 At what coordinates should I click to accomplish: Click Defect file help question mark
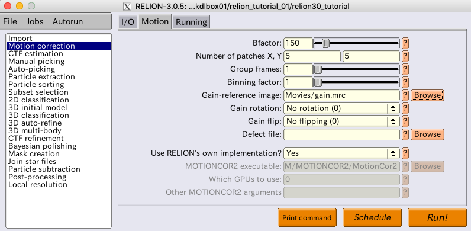pyautogui.click(x=405, y=134)
